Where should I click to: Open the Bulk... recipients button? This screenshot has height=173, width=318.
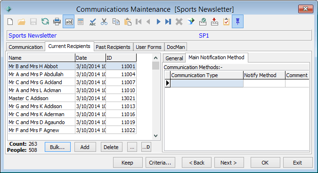57,147
